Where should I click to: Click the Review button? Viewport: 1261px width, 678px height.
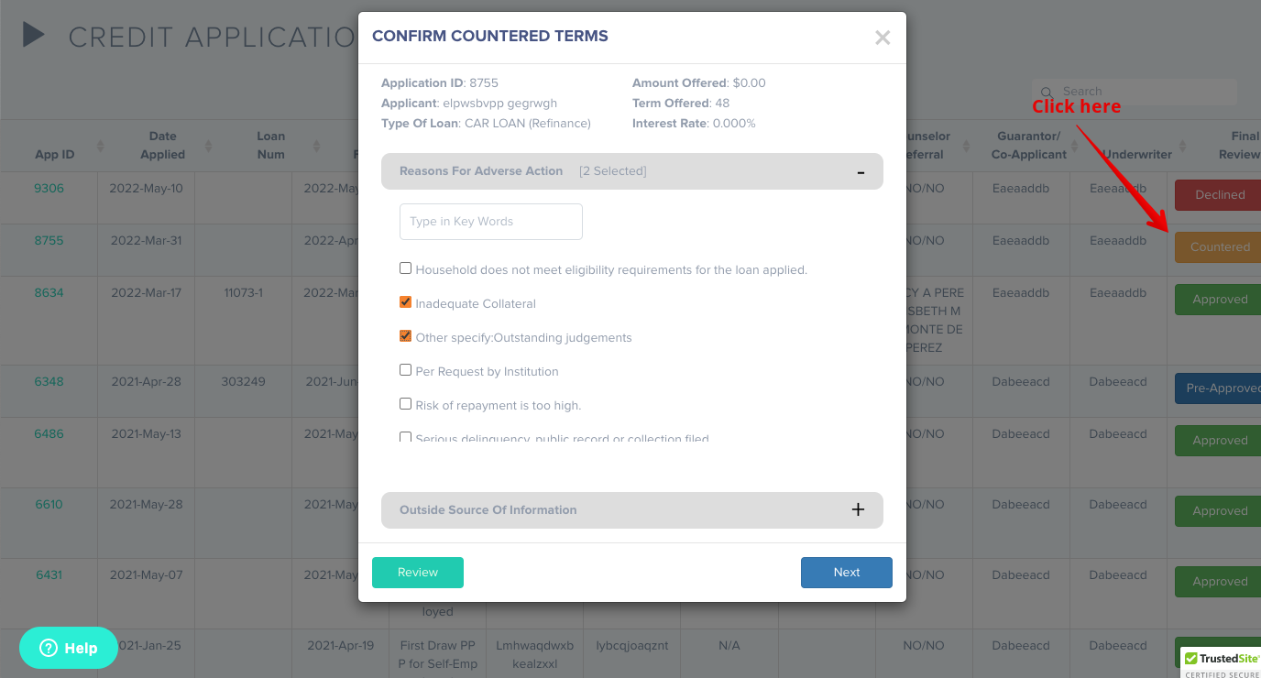coord(418,573)
